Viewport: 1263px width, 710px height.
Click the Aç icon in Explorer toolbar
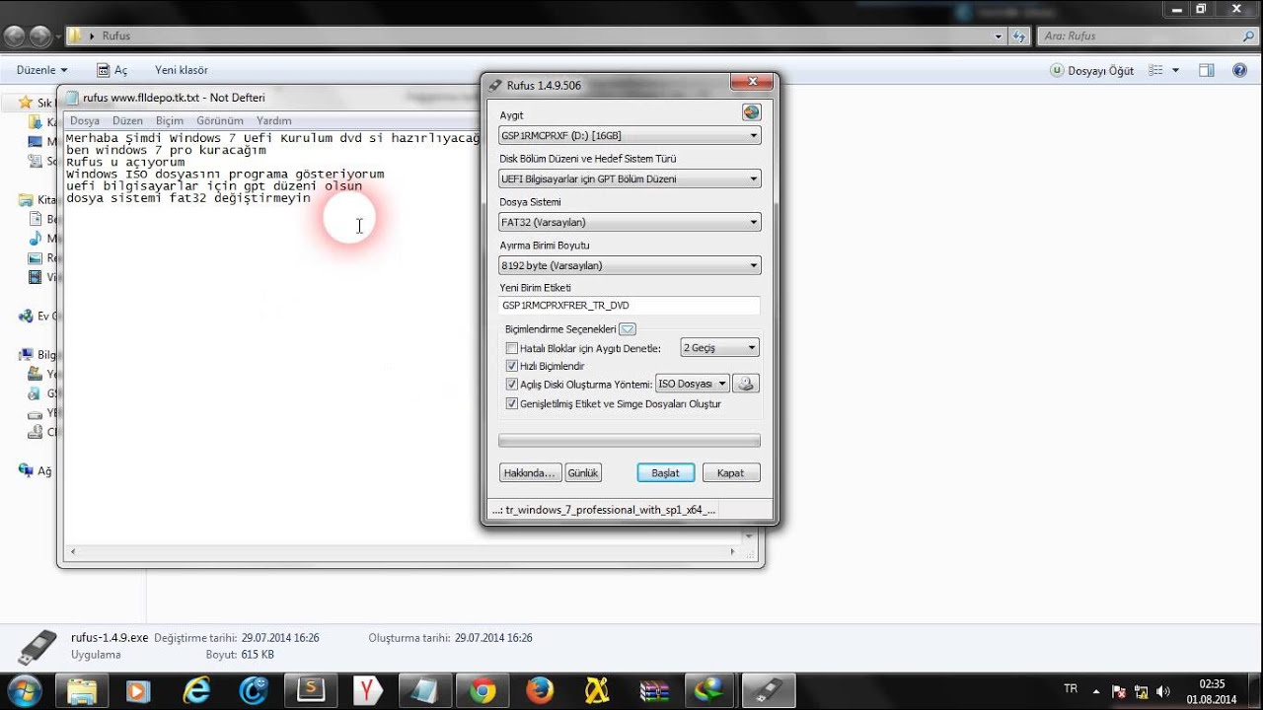tap(104, 70)
